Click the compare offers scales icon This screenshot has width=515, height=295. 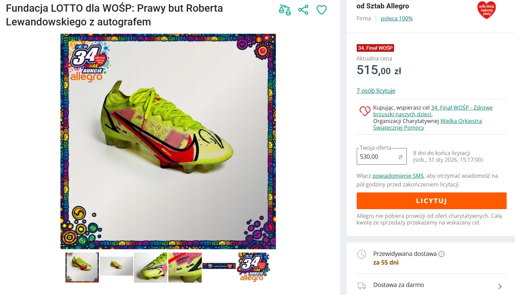click(x=285, y=10)
